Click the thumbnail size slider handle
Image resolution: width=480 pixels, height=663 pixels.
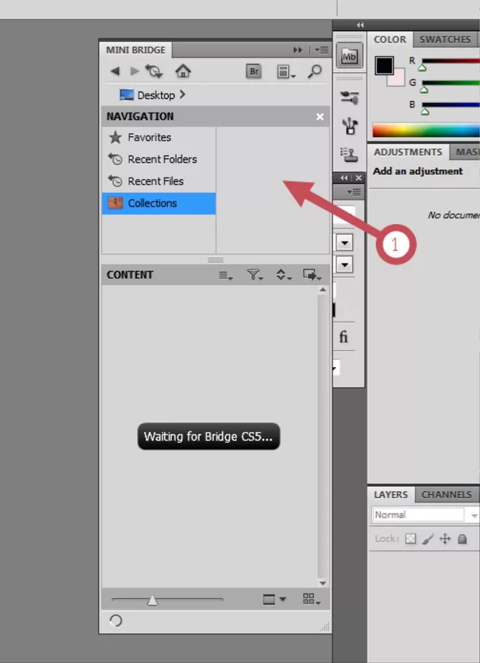pyautogui.click(x=152, y=599)
